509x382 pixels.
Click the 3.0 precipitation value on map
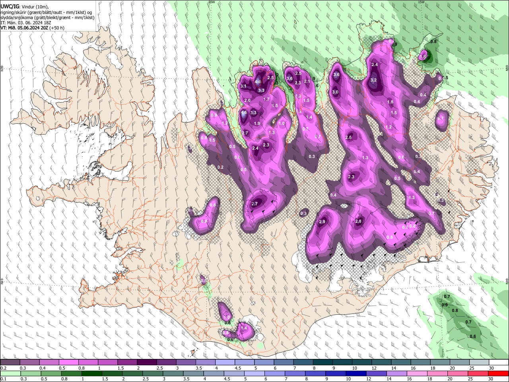[335, 92]
